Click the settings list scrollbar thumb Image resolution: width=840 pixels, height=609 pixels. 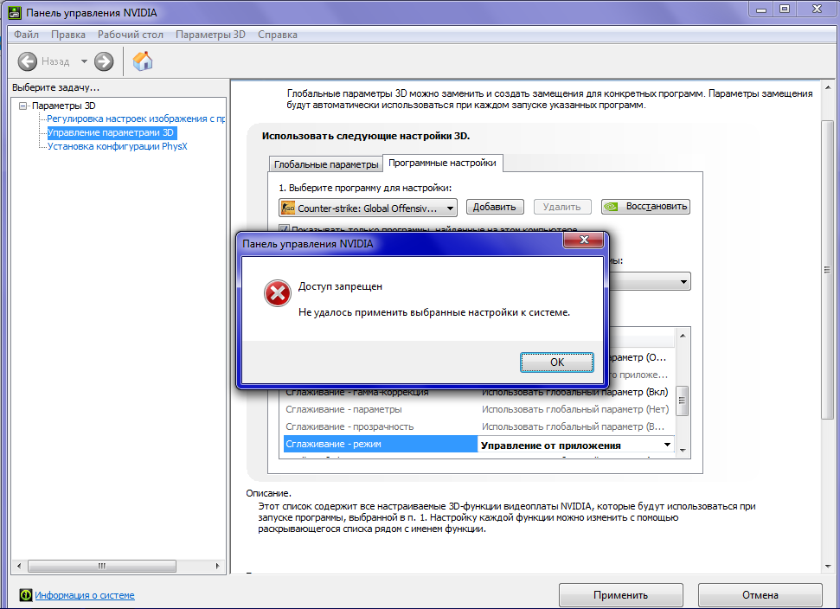(682, 401)
